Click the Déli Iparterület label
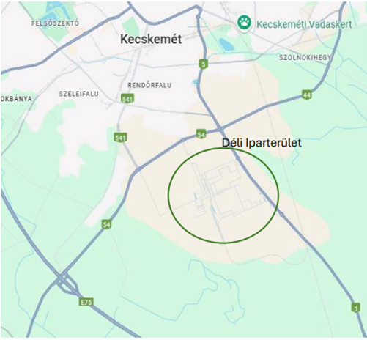Image resolution: width=367 pixels, height=340 pixels. point(262,143)
